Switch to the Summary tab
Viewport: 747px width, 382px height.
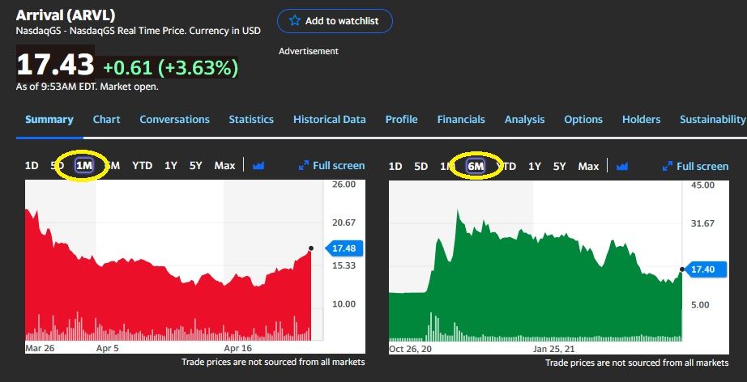[49, 120]
